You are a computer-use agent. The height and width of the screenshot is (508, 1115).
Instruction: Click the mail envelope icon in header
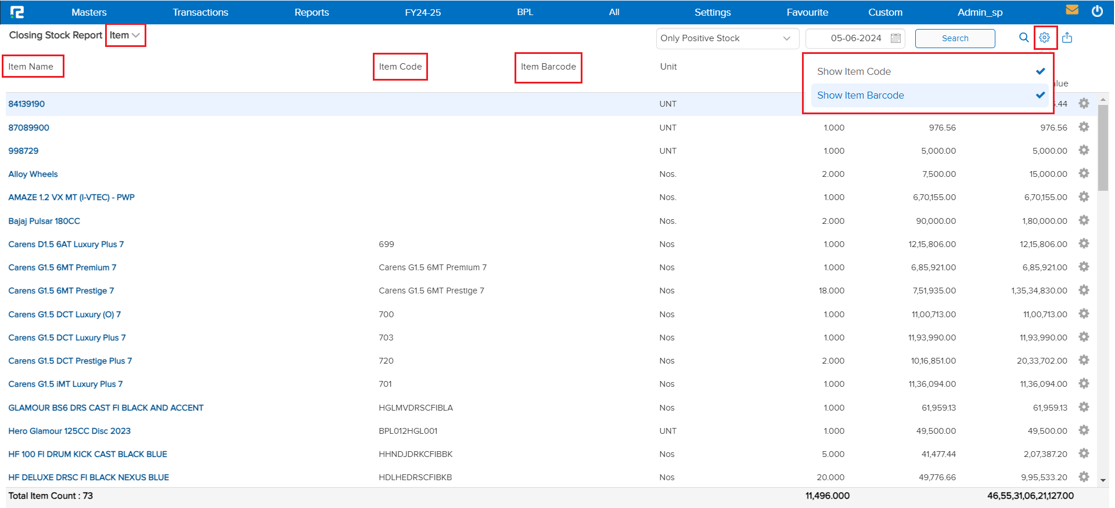click(x=1072, y=10)
